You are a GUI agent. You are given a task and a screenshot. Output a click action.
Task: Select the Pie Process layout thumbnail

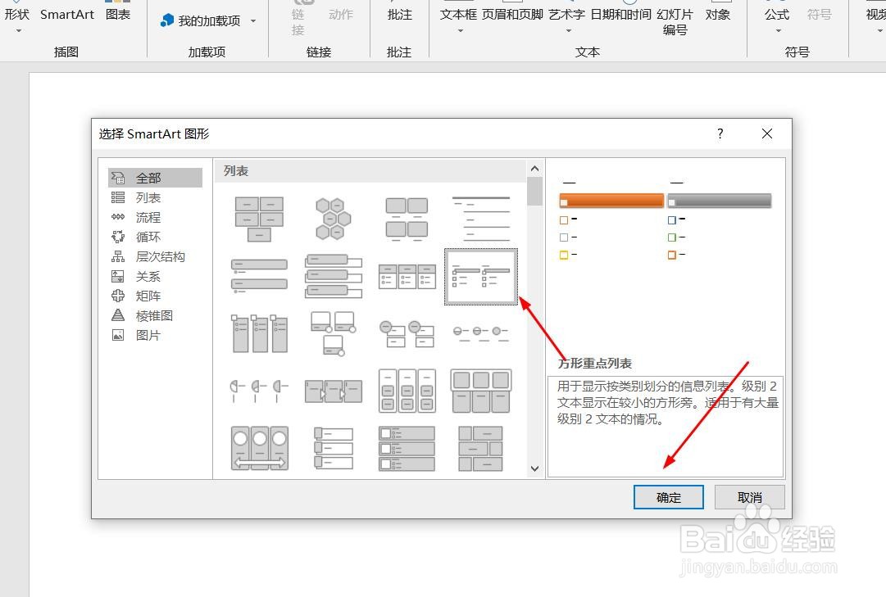click(259, 391)
